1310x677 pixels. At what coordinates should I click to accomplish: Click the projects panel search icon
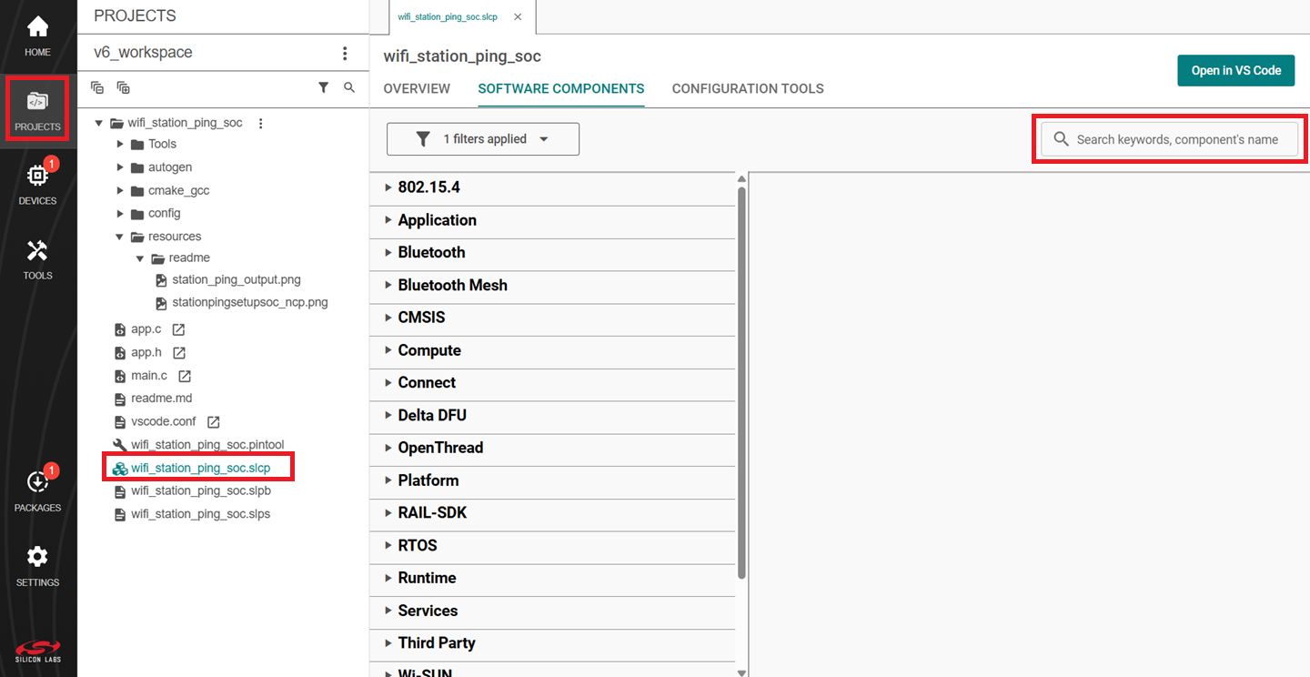[x=349, y=87]
